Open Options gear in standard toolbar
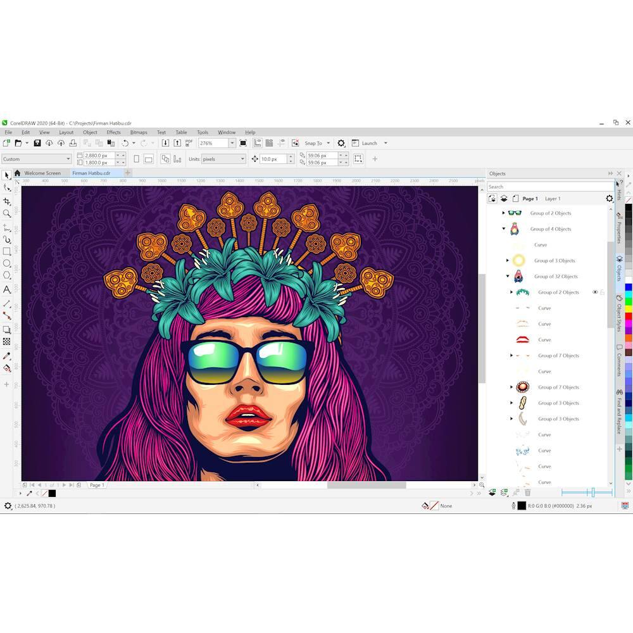 point(341,143)
